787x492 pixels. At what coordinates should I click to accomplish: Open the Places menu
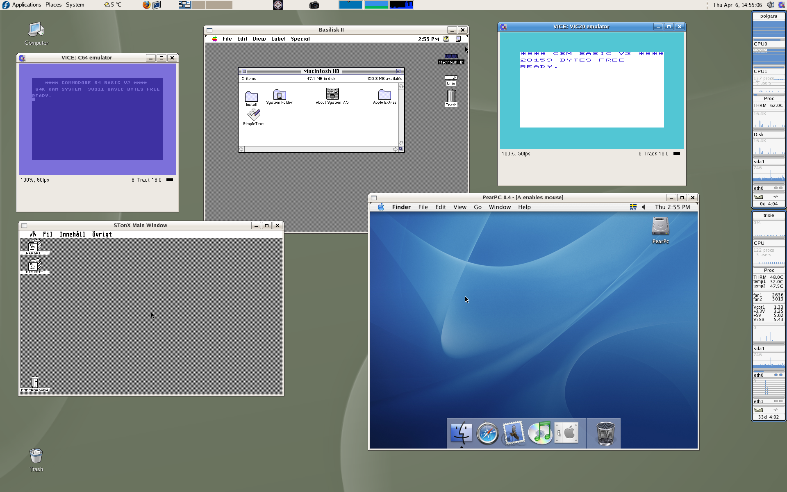(53, 5)
